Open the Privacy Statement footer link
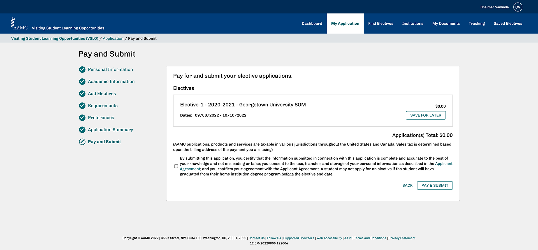This screenshot has width=538, height=250. [x=402, y=238]
